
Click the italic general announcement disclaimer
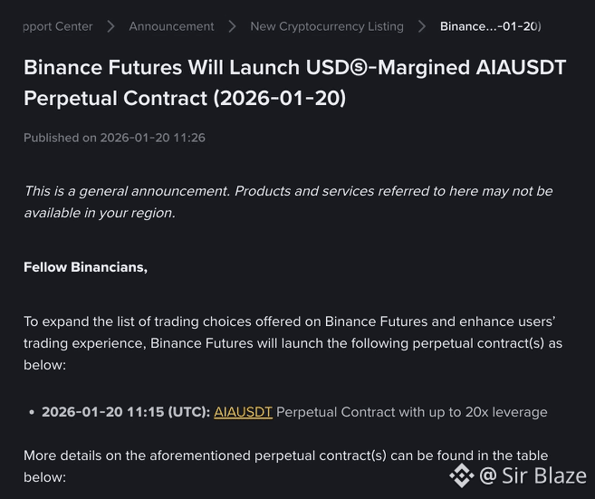coord(288,202)
